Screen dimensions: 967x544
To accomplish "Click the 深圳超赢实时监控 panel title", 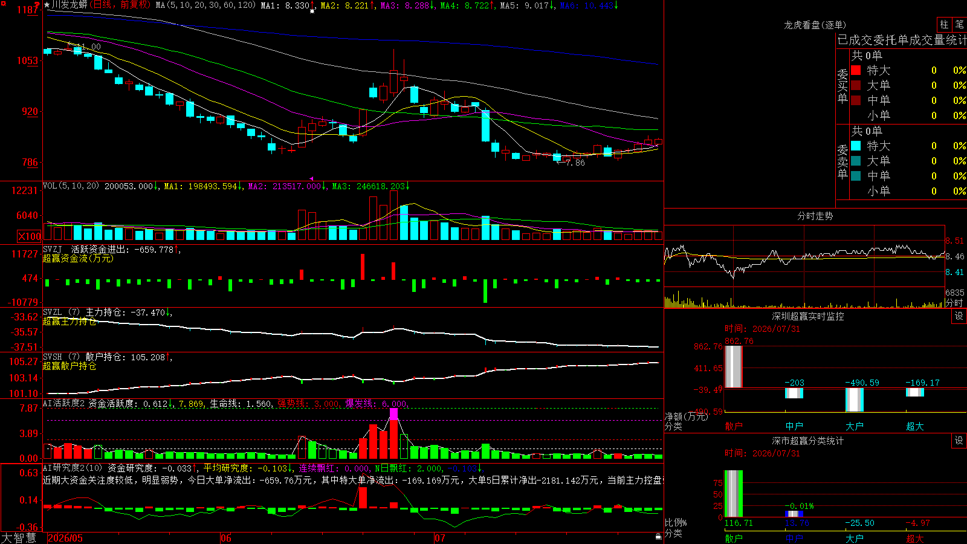I will coord(807,316).
